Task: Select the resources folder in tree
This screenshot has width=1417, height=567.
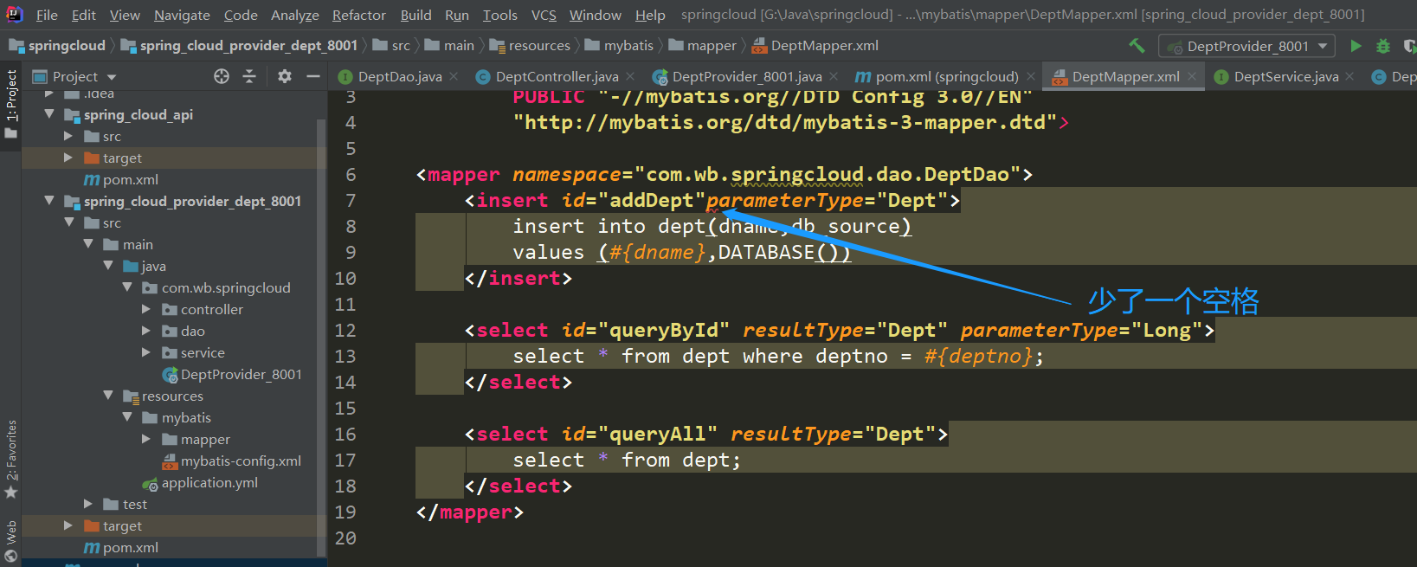Action: point(163,396)
